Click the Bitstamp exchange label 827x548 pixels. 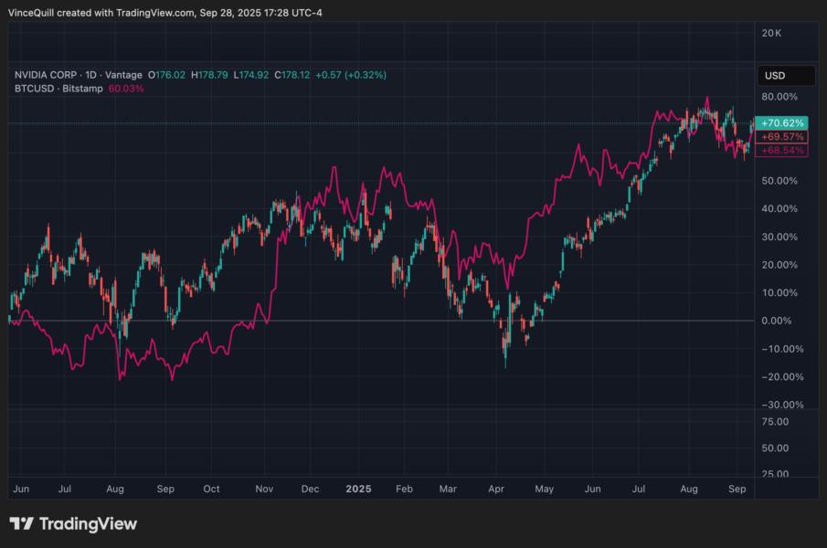(x=80, y=90)
